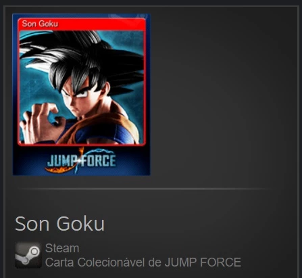Click the horizontal divider below the card
Viewport: 302px width, 278px height.
click(x=147, y=188)
